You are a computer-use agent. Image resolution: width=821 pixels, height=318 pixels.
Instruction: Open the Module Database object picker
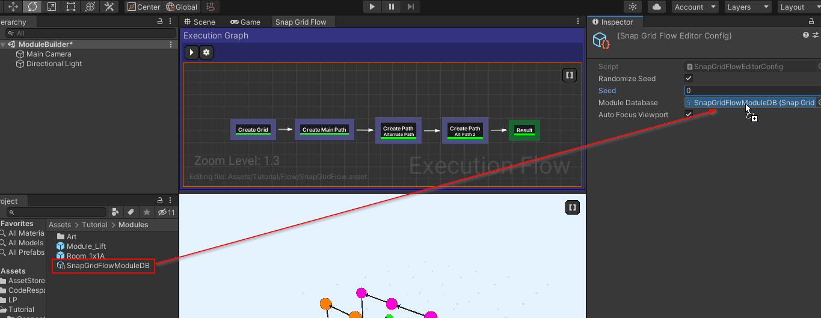pos(819,103)
